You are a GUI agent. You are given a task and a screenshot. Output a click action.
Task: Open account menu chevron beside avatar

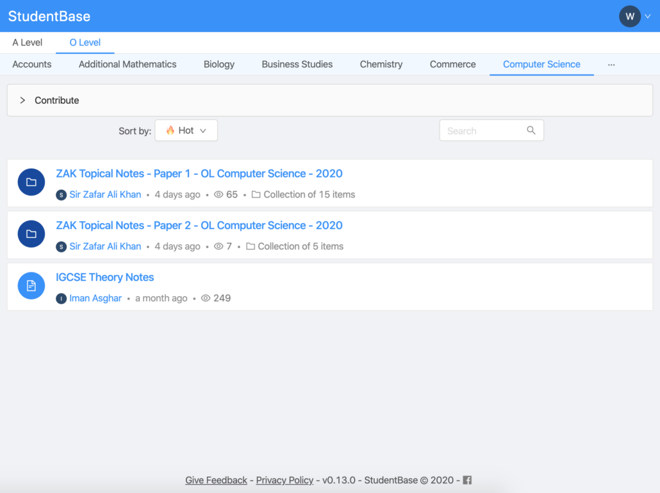tap(647, 17)
